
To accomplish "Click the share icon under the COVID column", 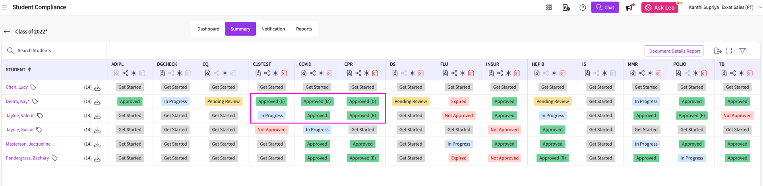I will point(313,73).
